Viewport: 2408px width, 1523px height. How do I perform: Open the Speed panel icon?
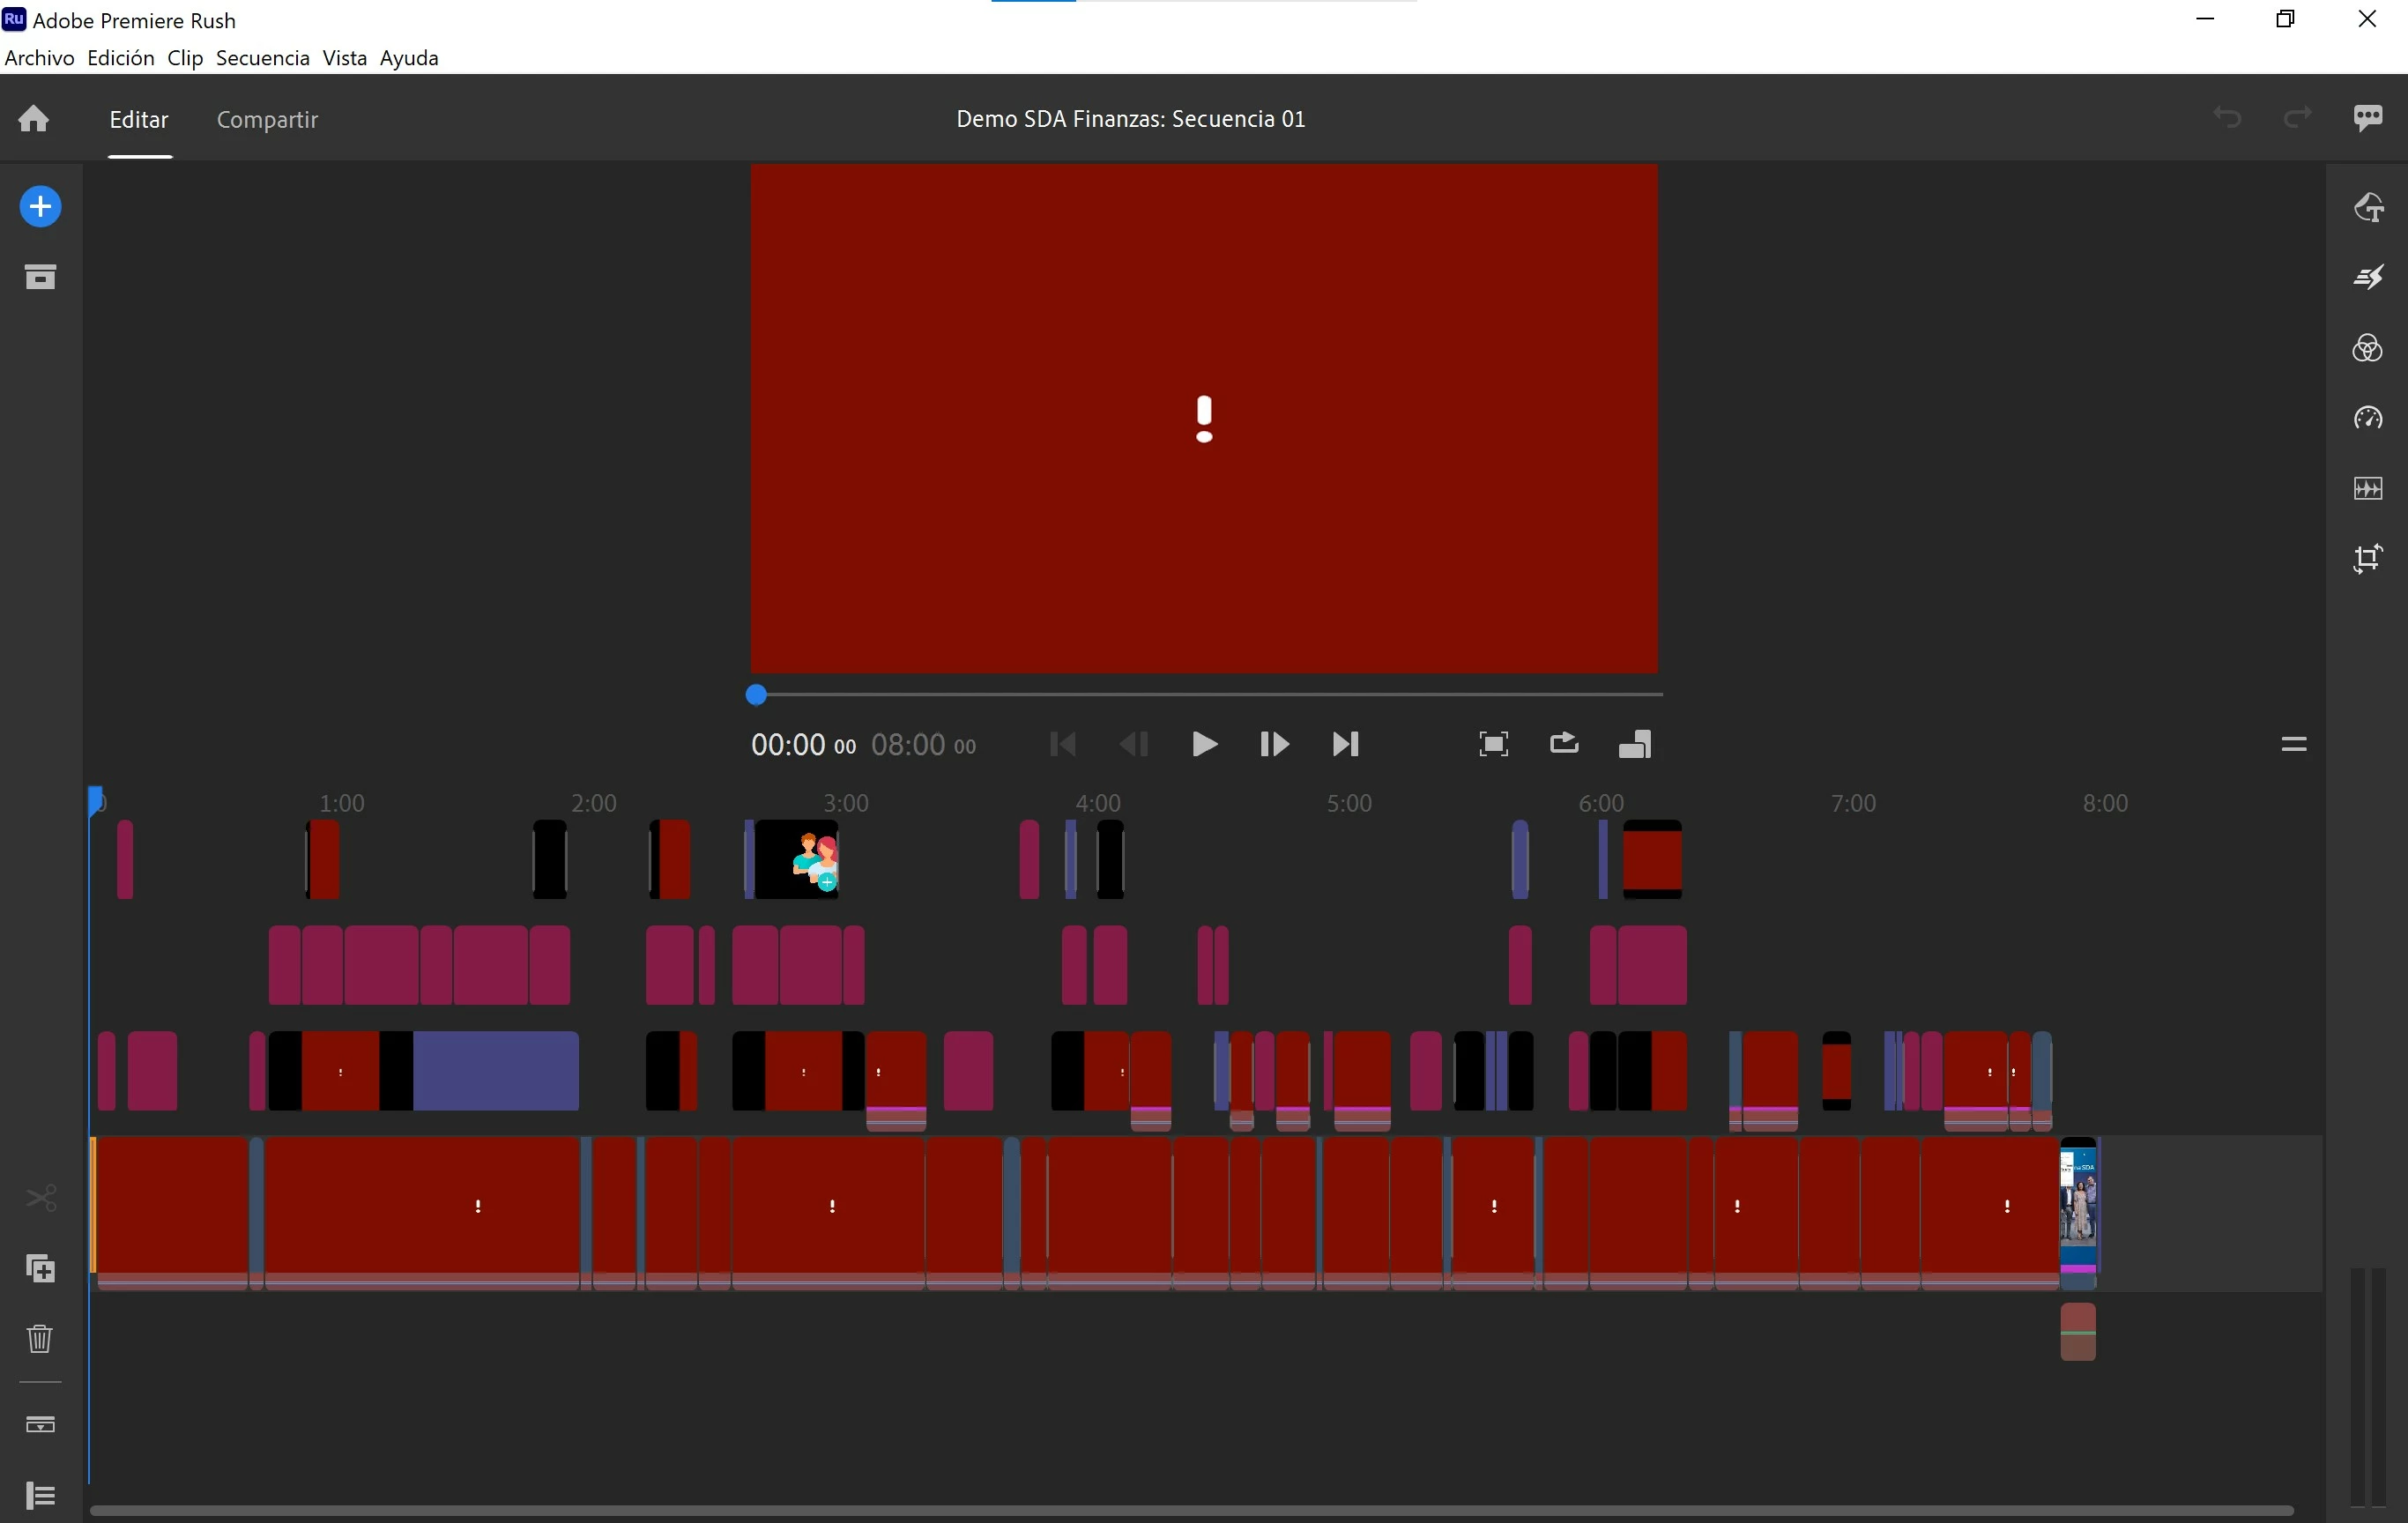[x=2367, y=418]
